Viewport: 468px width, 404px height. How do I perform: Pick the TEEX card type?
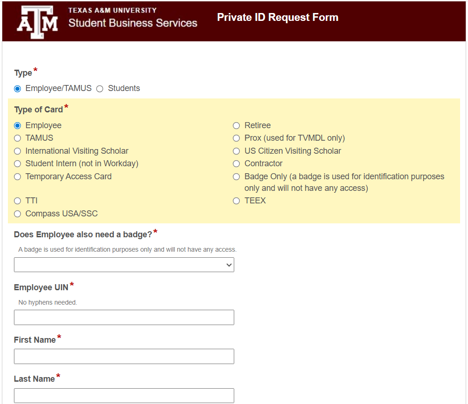pyautogui.click(x=236, y=201)
